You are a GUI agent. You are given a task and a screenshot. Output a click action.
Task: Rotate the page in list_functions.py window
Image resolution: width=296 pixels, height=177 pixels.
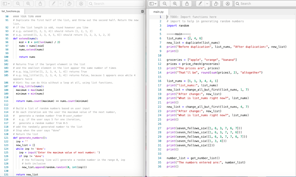(x=70, y=4)
